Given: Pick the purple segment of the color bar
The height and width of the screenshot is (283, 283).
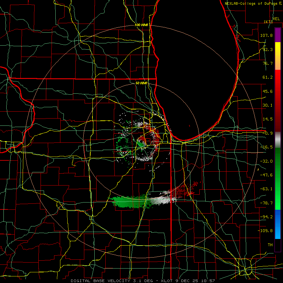Looking at the screenshot, I should [278, 35].
